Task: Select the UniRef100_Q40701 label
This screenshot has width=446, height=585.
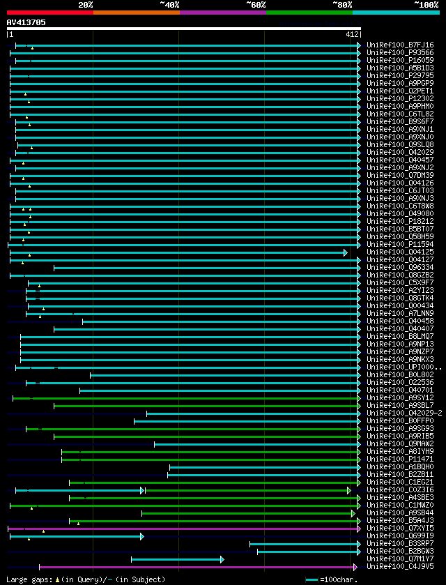Action: pos(400,390)
